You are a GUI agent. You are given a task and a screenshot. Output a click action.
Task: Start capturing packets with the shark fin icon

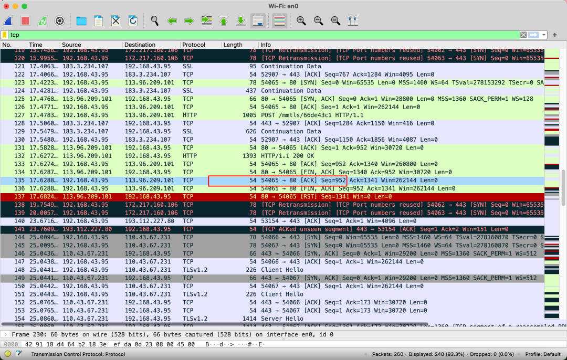coord(8,21)
